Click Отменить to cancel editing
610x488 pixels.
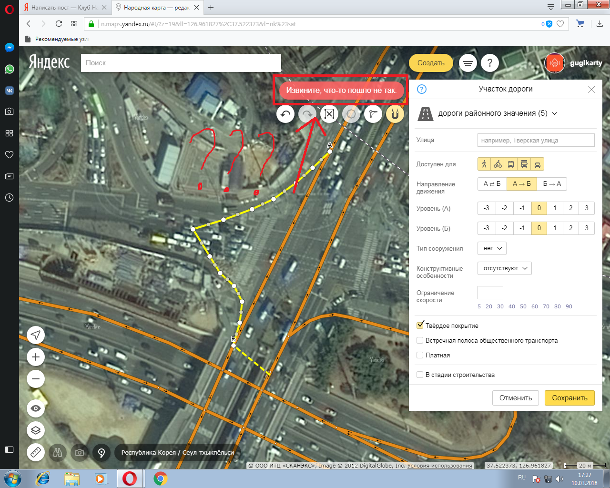[x=516, y=398]
